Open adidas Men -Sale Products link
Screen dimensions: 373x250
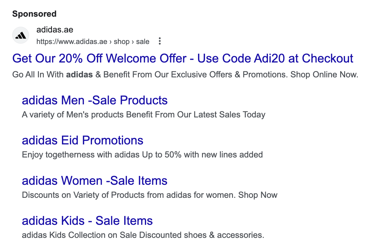point(94,100)
